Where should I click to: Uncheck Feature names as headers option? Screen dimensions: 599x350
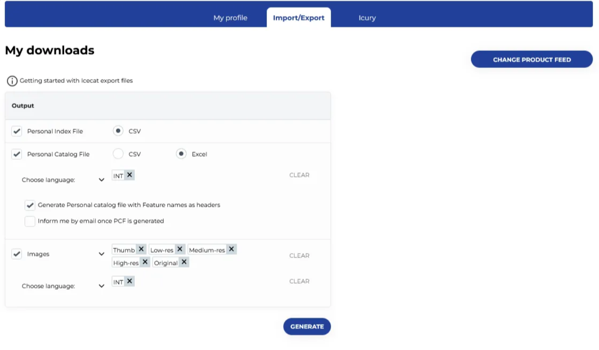(x=30, y=205)
